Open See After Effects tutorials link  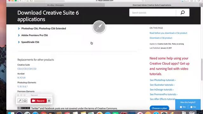coord(163,99)
